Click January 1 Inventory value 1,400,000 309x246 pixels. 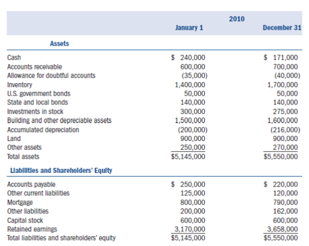point(190,85)
